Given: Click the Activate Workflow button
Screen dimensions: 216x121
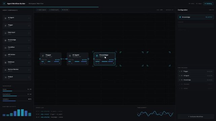Looking at the screenshot, I should pos(195,117).
